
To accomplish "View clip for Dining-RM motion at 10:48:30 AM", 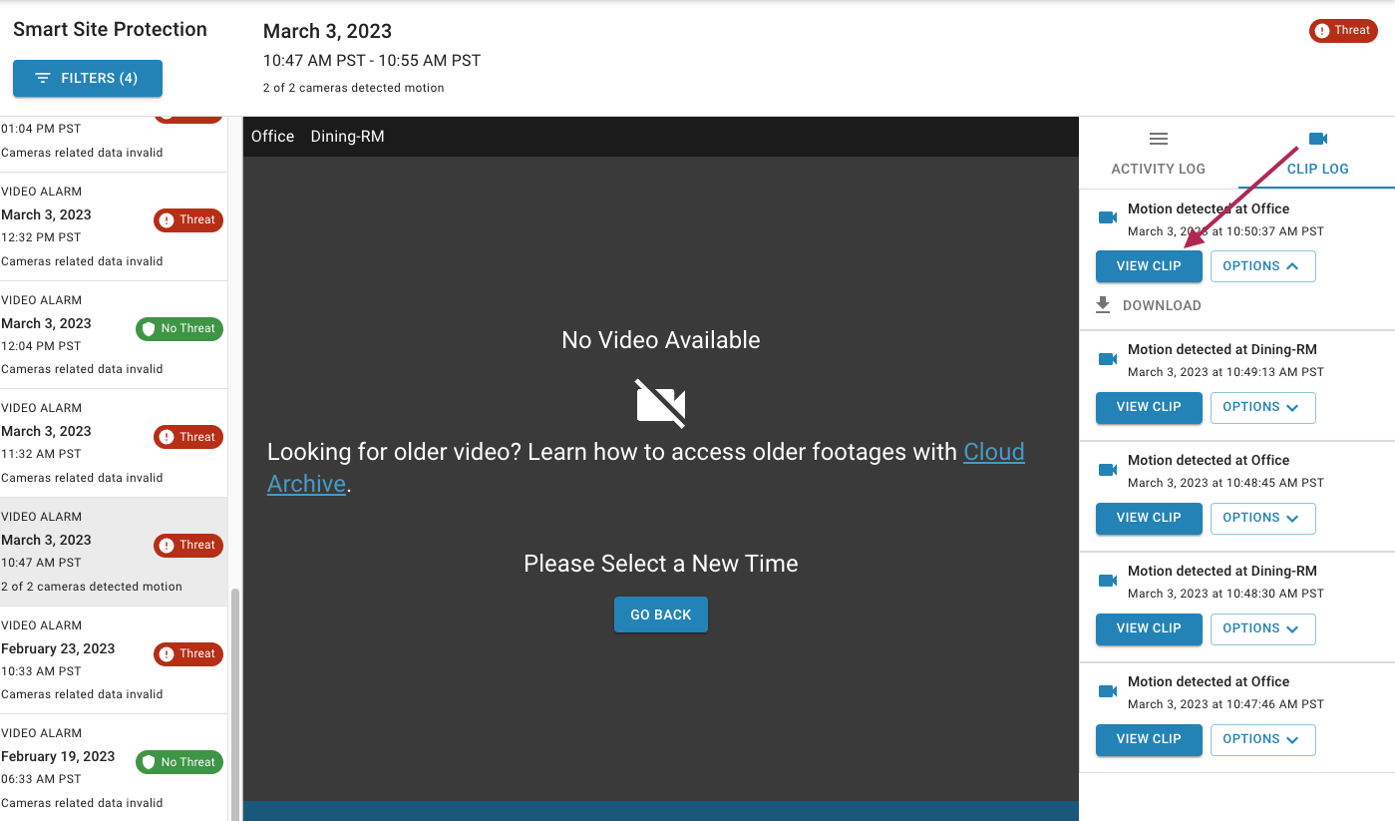I will pos(1149,628).
